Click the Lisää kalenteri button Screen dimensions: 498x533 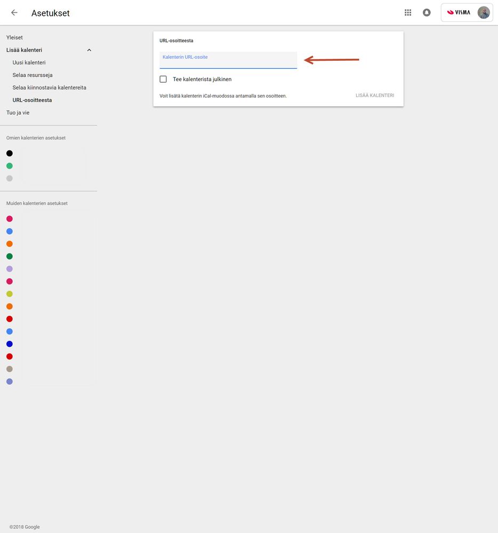[x=375, y=96]
